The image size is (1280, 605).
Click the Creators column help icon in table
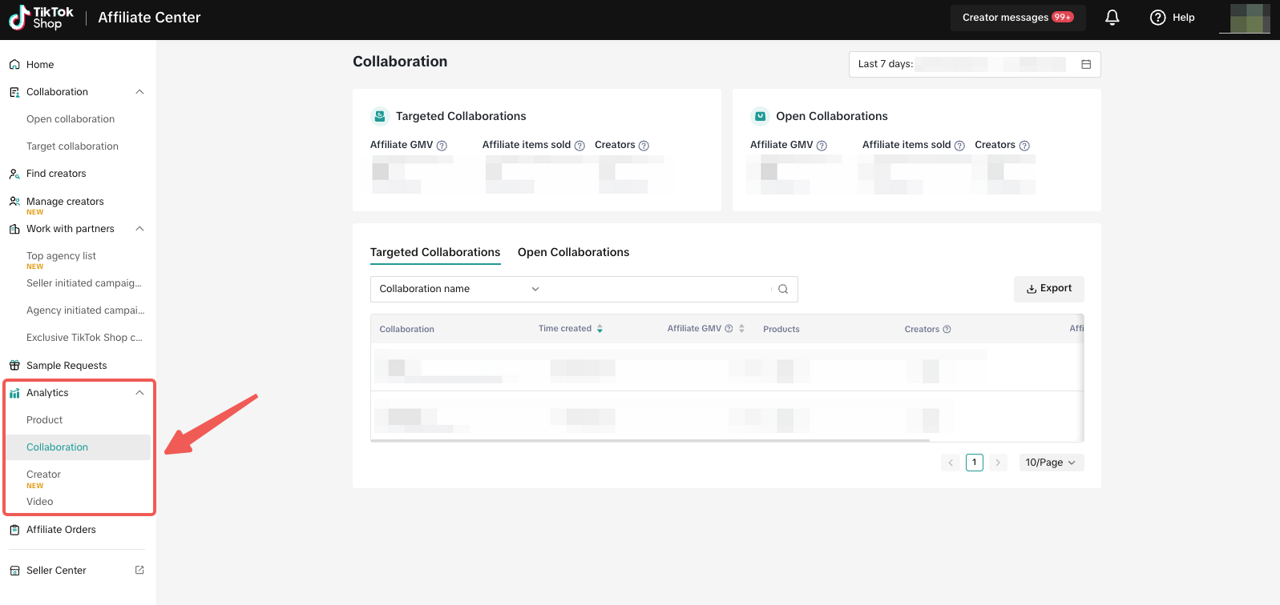click(x=947, y=329)
